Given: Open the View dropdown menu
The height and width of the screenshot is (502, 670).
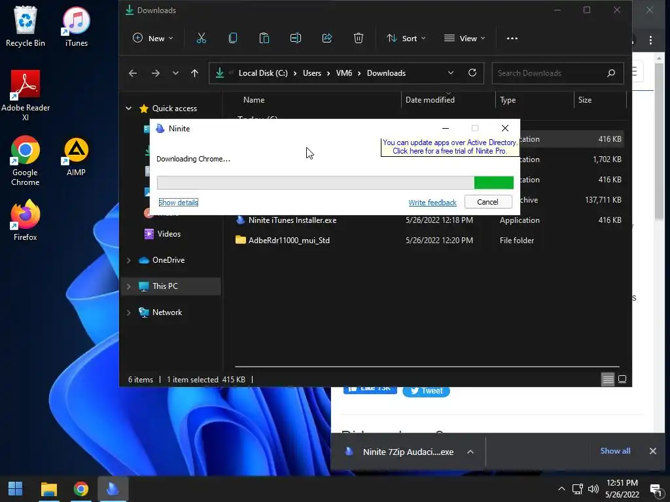Looking at the screenshot, I should click(465, 39).
